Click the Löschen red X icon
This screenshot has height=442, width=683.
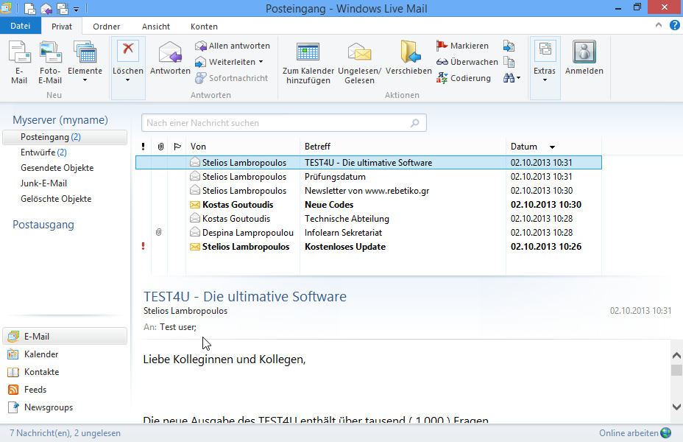127,49
